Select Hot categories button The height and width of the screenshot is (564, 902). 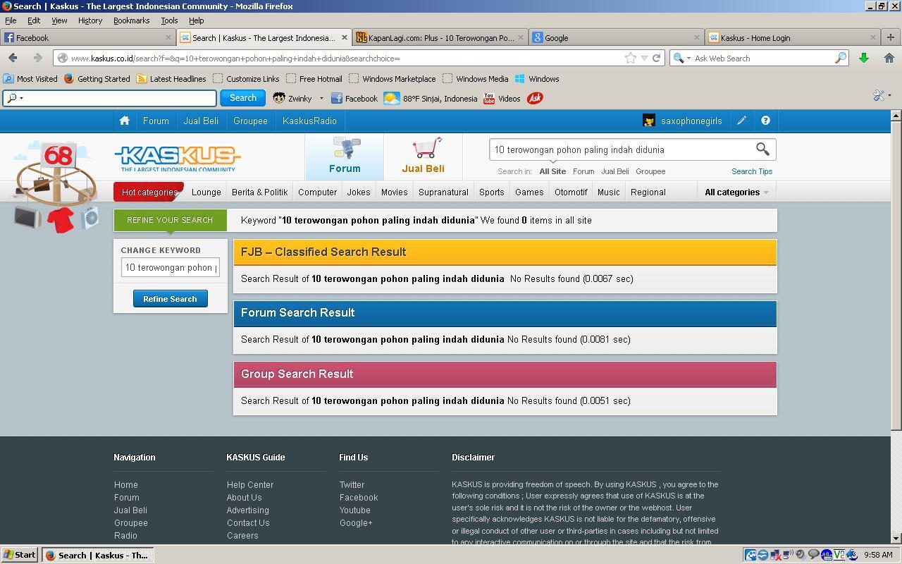coord(149,192)
